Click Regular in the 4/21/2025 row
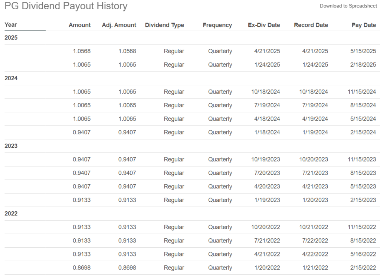This screenshot has height=275, width=380. pos(174,51)
